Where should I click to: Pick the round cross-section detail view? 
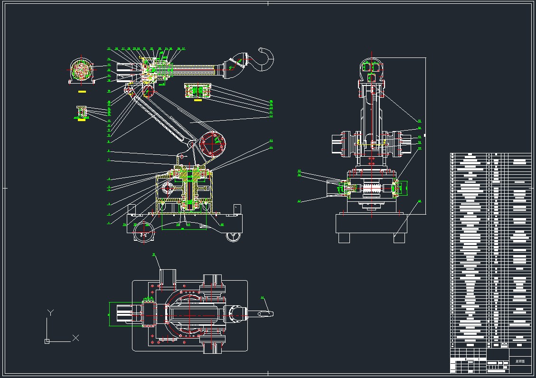(x=81, y=71)
